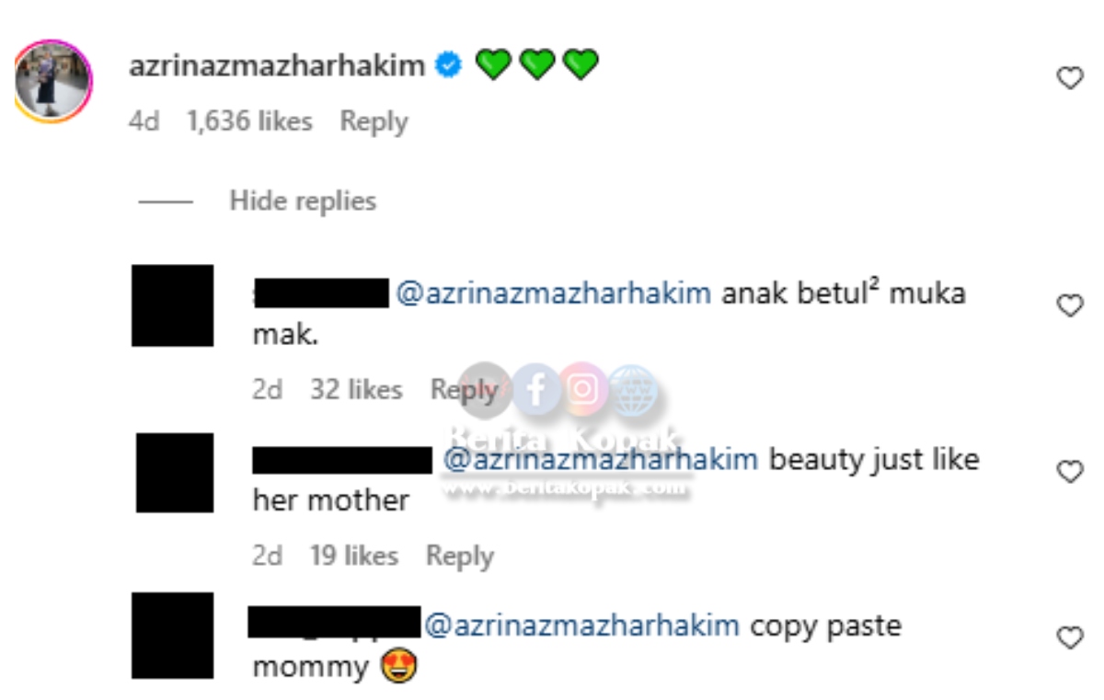Open azrinazmazharhakim's profile picture
The width and height of the screenshot is (1104, 700).
pos(53,81)
